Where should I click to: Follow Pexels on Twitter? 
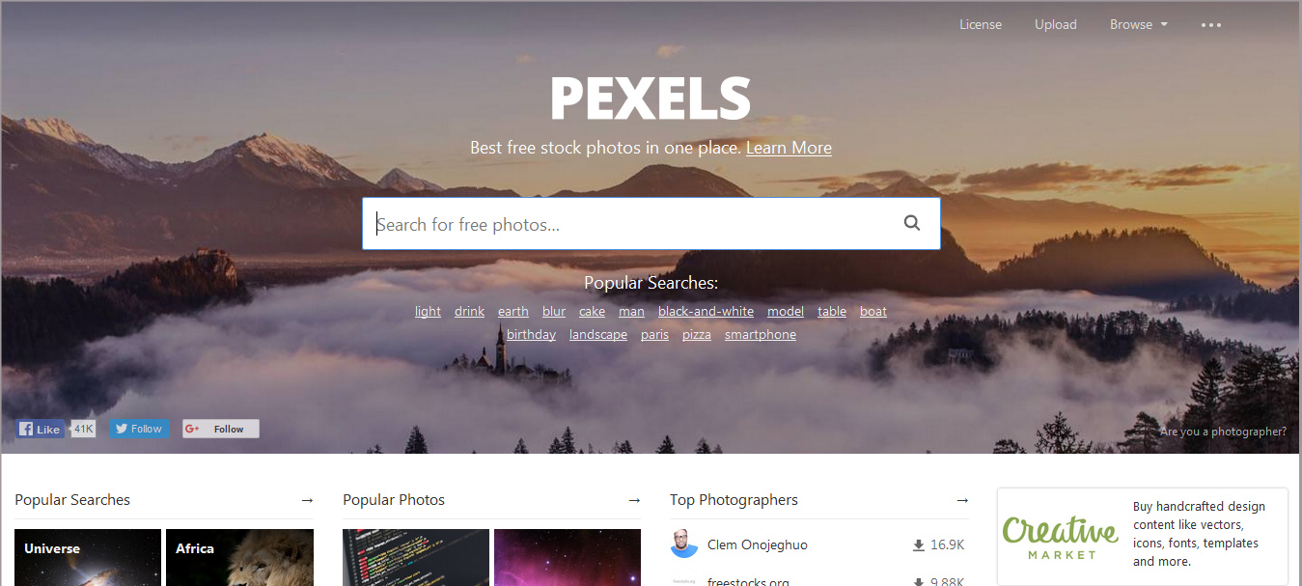[139, 429]
